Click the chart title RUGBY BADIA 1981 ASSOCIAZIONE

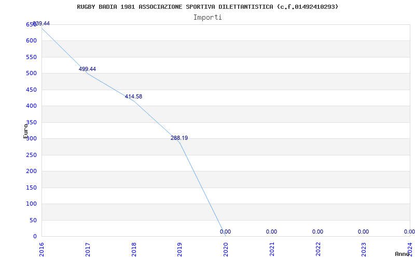208,7
